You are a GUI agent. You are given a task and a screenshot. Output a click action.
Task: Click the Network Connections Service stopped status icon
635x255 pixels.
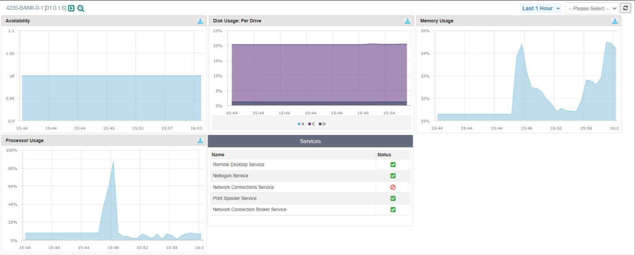pos(393,187)
